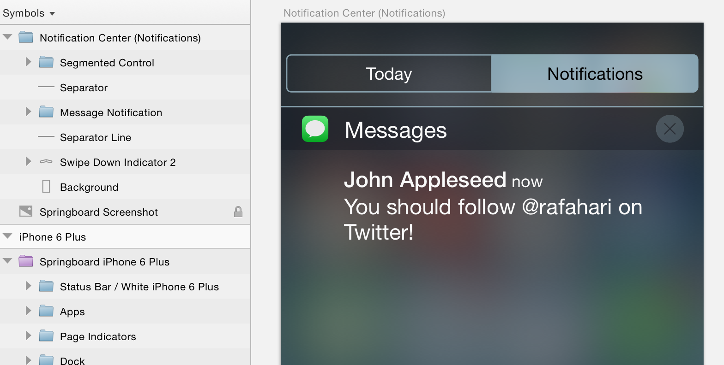
Task: Click the Message Notification folder icon
Action: (x=46, y=112)
